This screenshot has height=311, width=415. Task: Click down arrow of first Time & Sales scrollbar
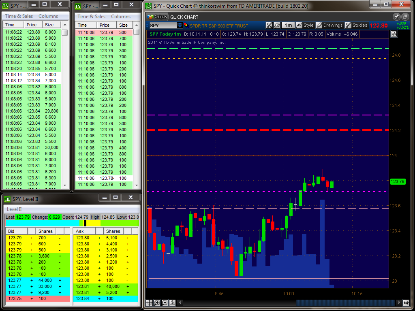point(65,185)
